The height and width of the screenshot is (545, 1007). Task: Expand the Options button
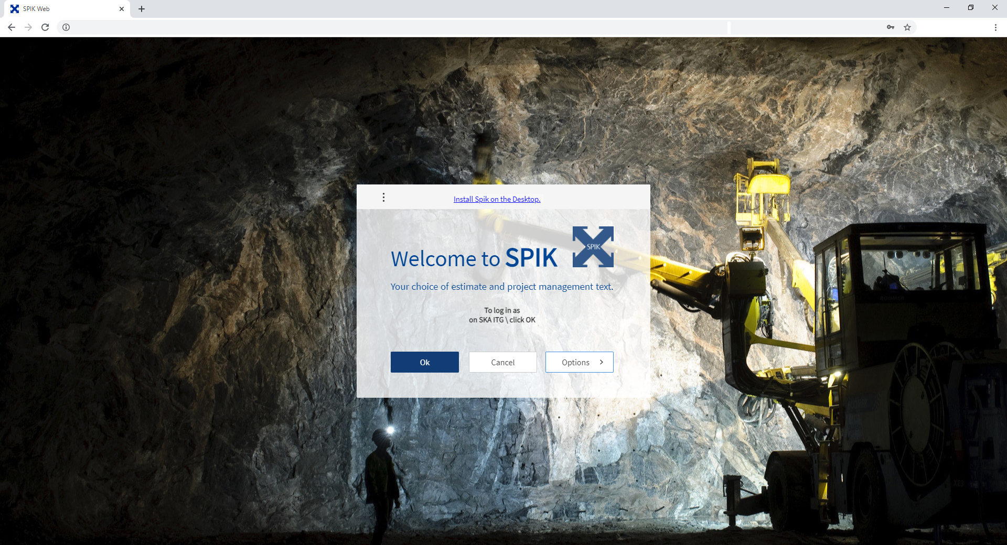(x=579, y=362)
